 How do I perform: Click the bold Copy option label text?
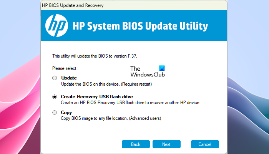(x=67, y=113)
